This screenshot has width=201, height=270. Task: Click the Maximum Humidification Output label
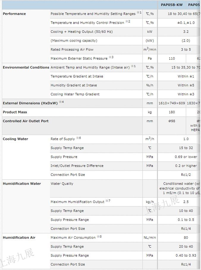point(78,202)
